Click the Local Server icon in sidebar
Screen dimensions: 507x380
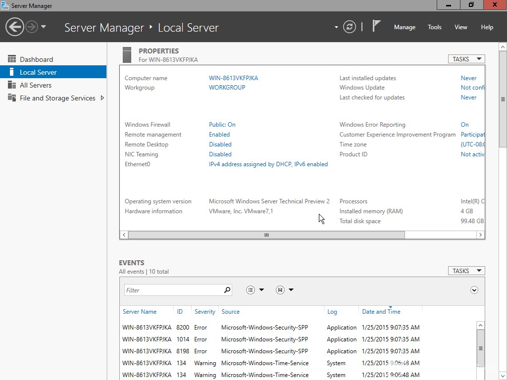click(12, 72)
